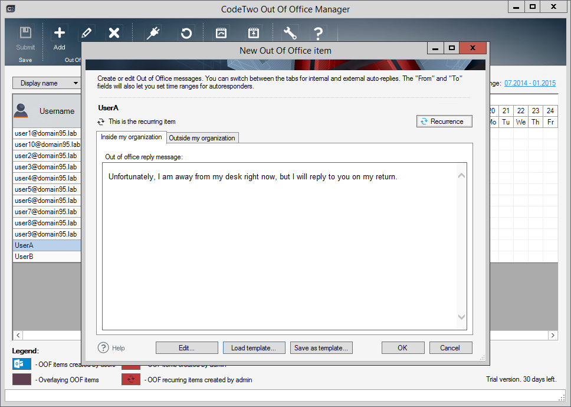Click the user list scroll left arrow

tap(18, 335)
